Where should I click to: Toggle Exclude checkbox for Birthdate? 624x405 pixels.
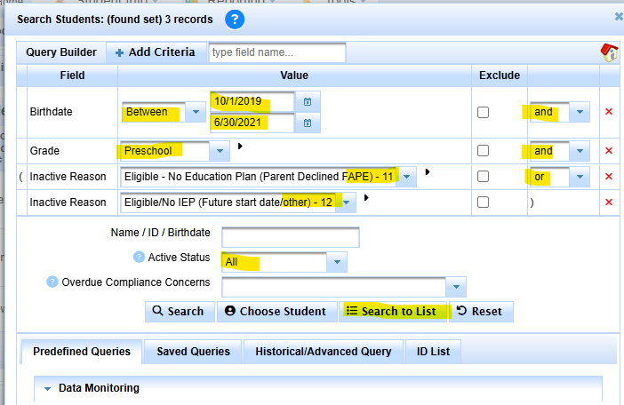[483, 113]
